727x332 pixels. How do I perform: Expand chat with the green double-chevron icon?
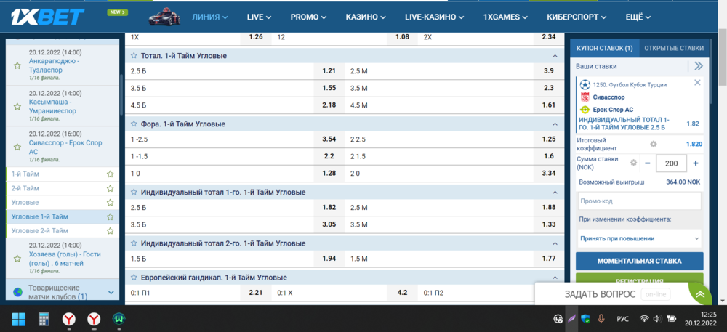tap(700, 294)
